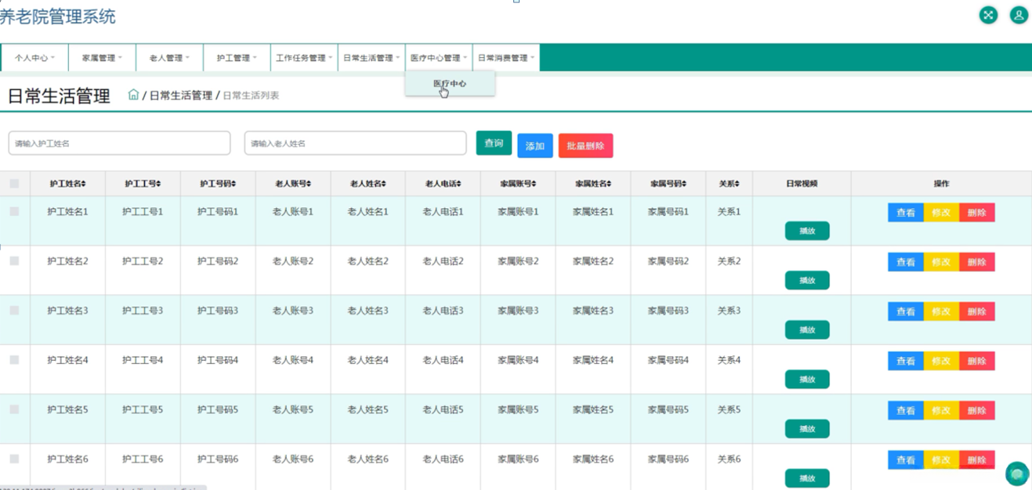Viewport: 1032px width, 490px height.
Task: Play the daily video for 护工姓名1
Action: click(807, 231)
